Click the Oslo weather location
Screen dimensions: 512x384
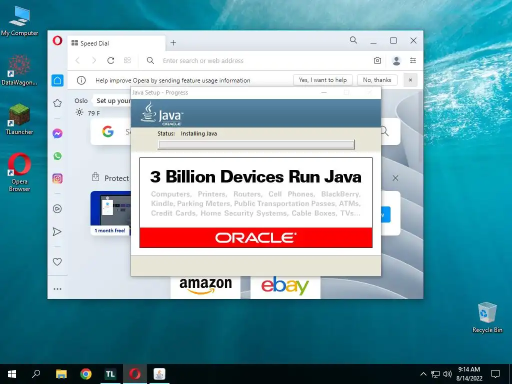(81, 100)
